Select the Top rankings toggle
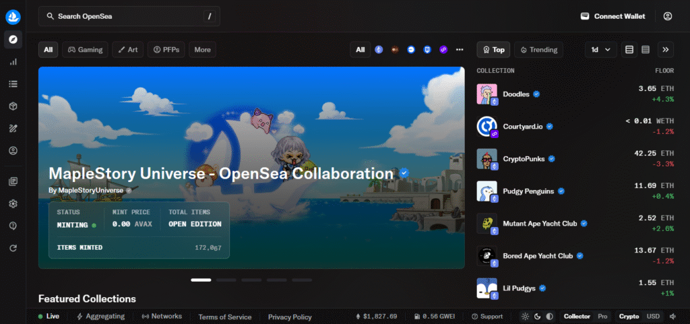The height and width of the screenshot is (324, 690). click(493, 50)
